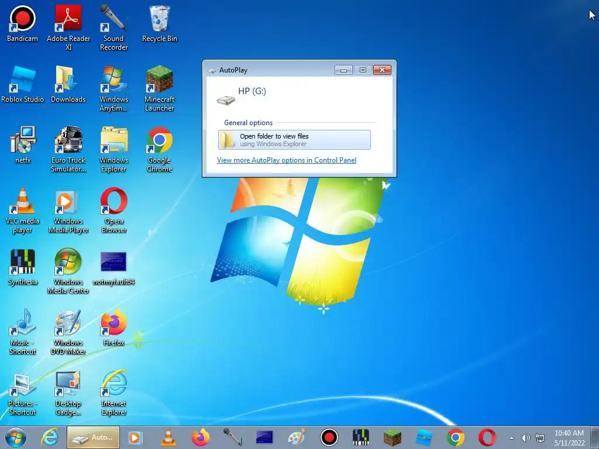Select Minecraft Launcher desktop icon
599x449 pixels.
159,89
